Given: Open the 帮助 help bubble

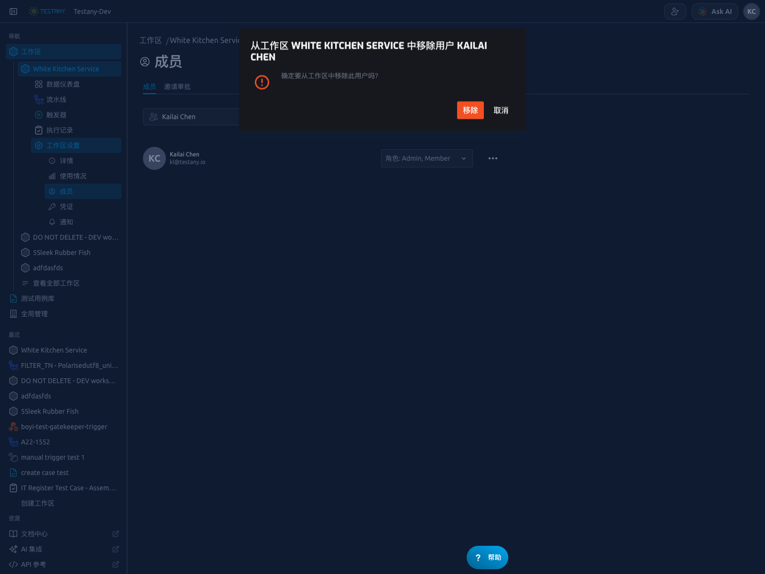Looking at the screenshot, I should point(487,557).
